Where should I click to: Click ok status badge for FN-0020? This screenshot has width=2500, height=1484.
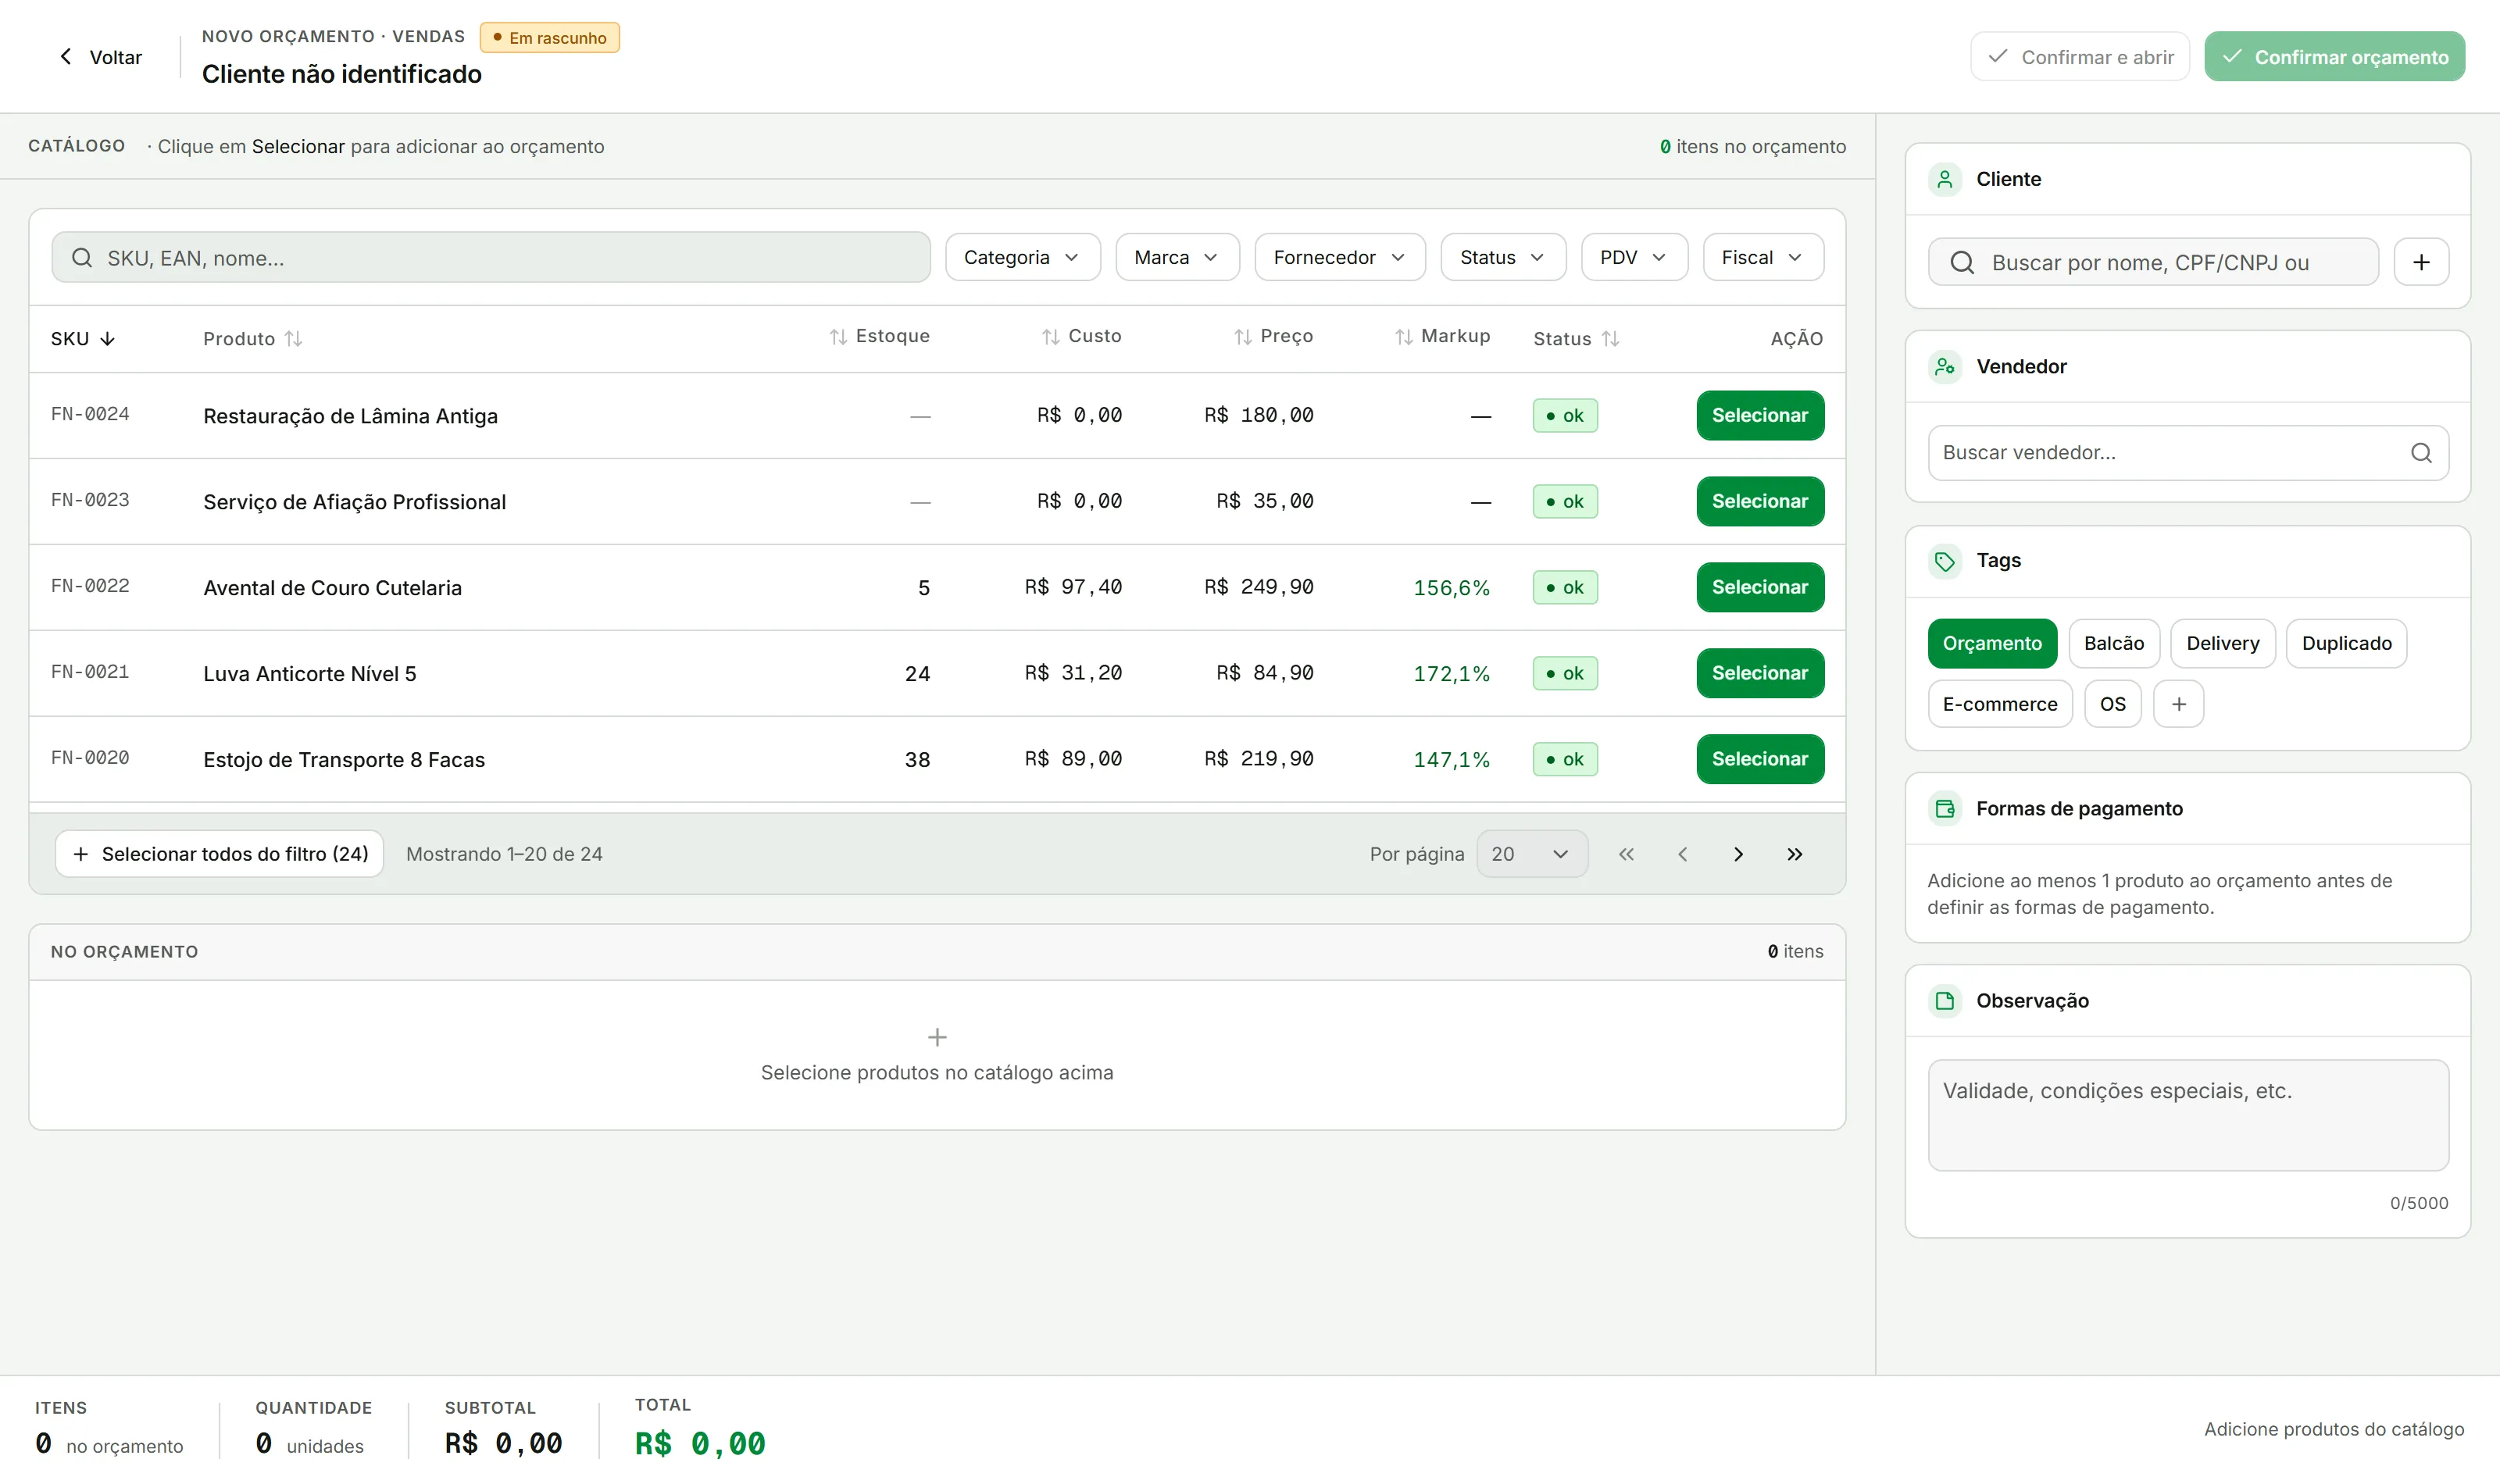[x=1564, y=759]
